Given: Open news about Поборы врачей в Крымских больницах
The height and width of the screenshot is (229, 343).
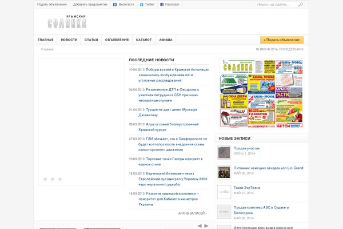Looking at the screenshot, I should coord(174,75).
